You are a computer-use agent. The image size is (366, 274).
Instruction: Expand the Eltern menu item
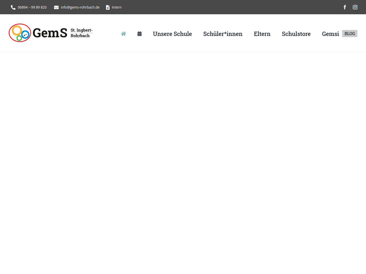click(262, 34)
